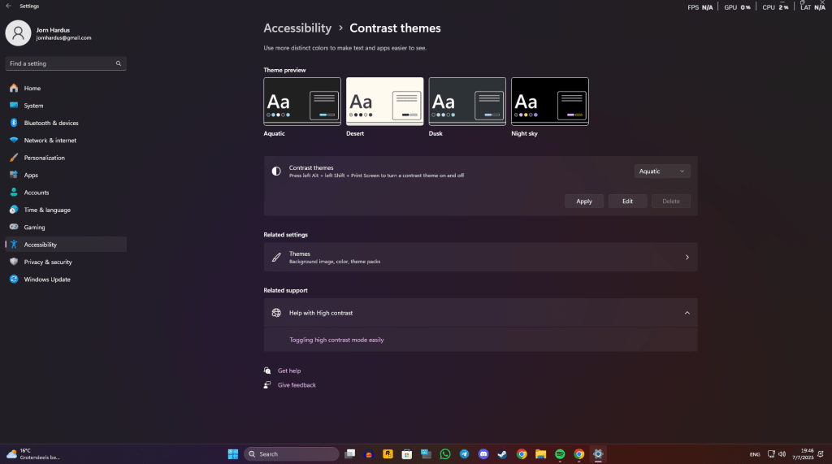The height and width of the screenshot is (464, 832).
Task: Click the Get help link
Action: pos(288,371)
